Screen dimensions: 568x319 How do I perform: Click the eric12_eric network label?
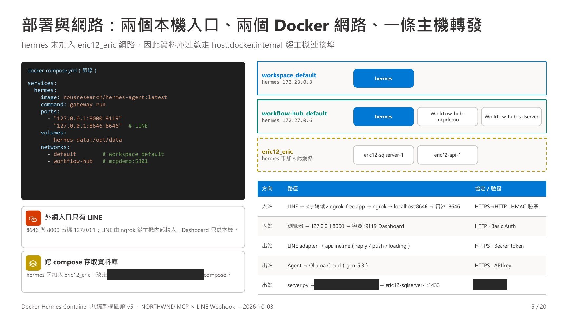tap(277, 151)
